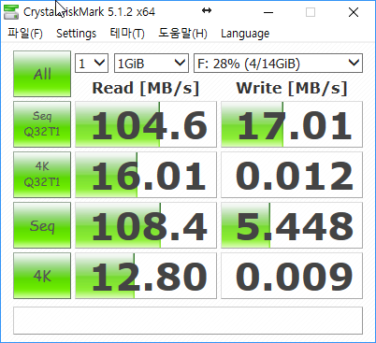
Task: Open the 테마(T) theme menu
Action: pos(127,34)
